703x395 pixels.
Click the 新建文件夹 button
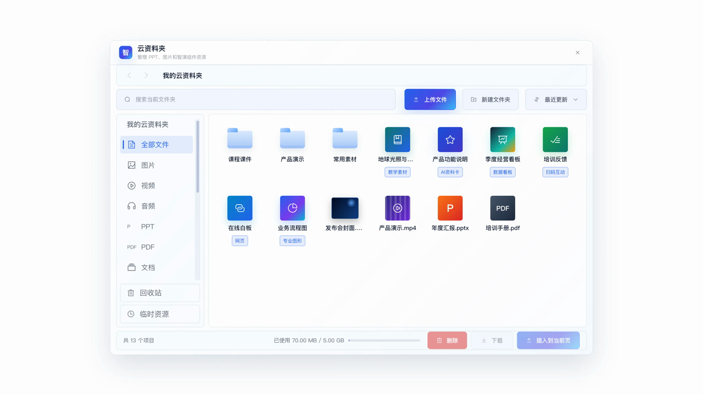point(490,99)
